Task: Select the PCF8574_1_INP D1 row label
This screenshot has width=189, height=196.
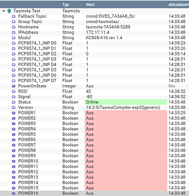Action: coord(37,49)
